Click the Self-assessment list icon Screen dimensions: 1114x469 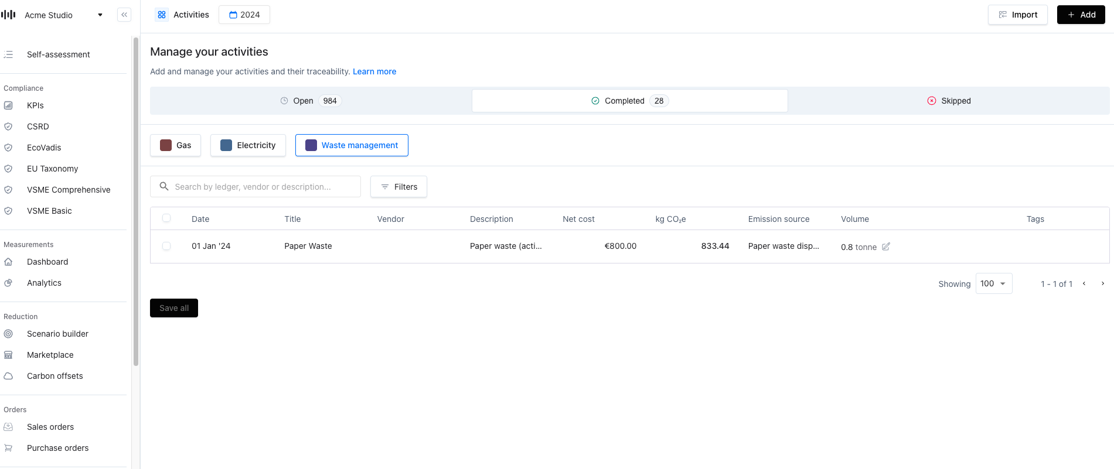(8, 54)
